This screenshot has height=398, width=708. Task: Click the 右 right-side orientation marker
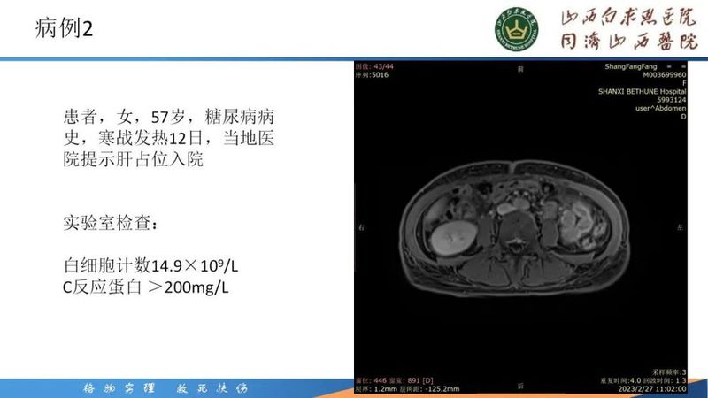pyautogui.click(x=360, y=227)
